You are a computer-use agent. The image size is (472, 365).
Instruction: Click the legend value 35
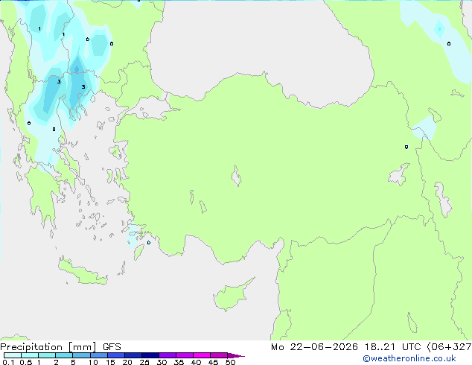(x=179, y=362)
